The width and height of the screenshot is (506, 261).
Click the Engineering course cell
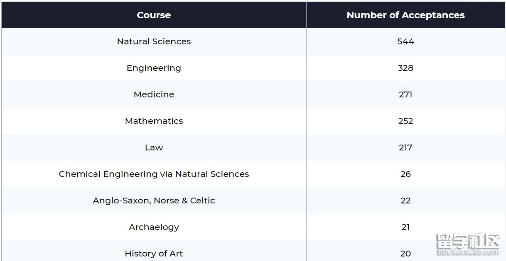pyautogui.click(x=154, y=68)
